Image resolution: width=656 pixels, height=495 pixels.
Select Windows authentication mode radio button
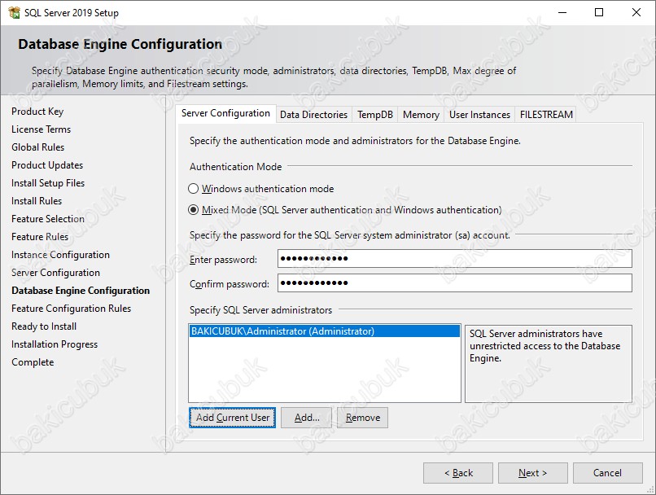(193, 189)
